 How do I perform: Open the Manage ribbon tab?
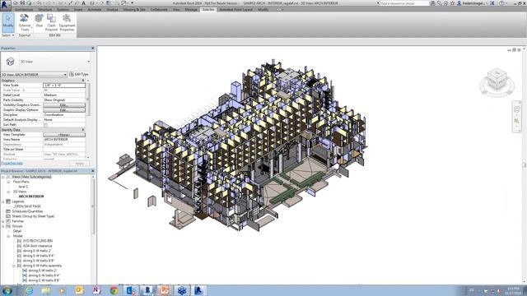pos(191,9)
